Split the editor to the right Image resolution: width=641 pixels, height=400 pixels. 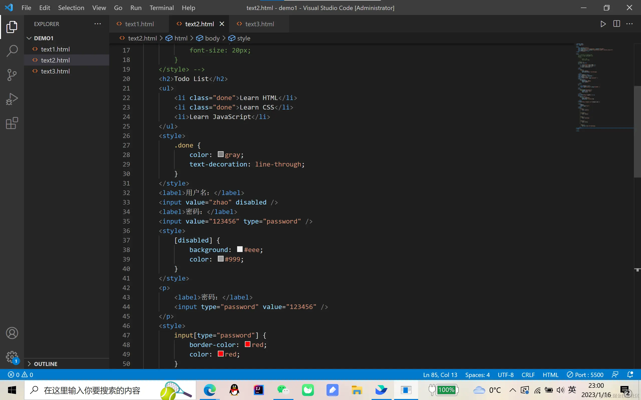coord(616,24)
